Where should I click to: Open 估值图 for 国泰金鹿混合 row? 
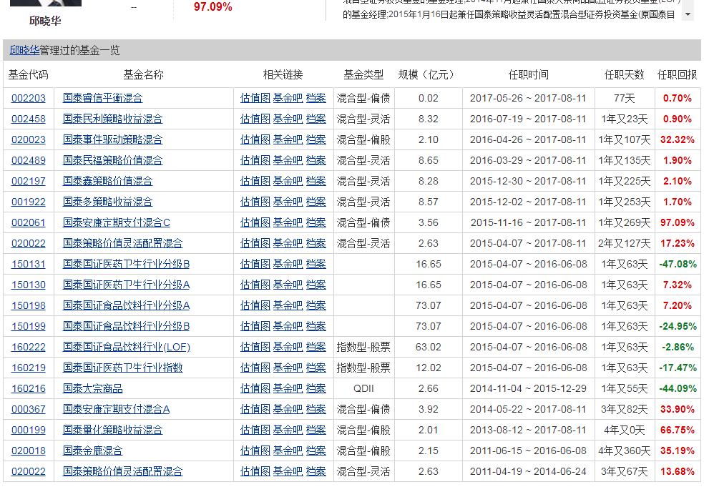click(255, 451)
